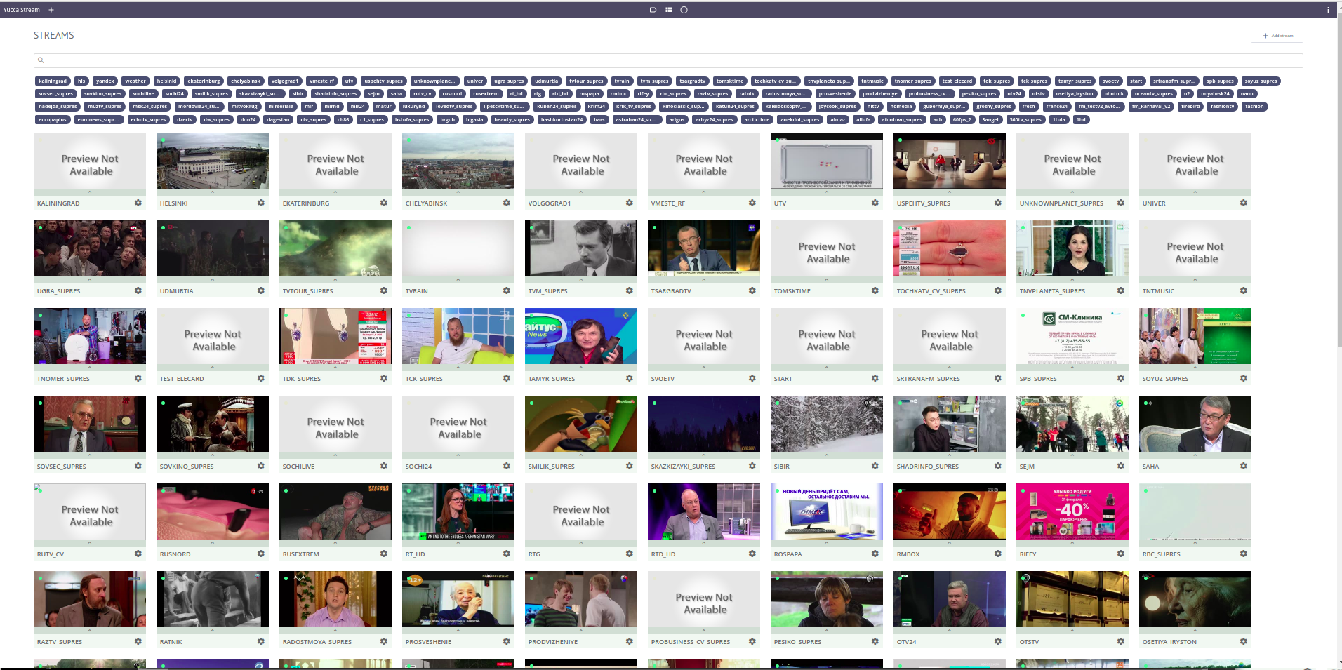
Task: Click the gear beside VMESTE_RF
Action: (752, 203)
